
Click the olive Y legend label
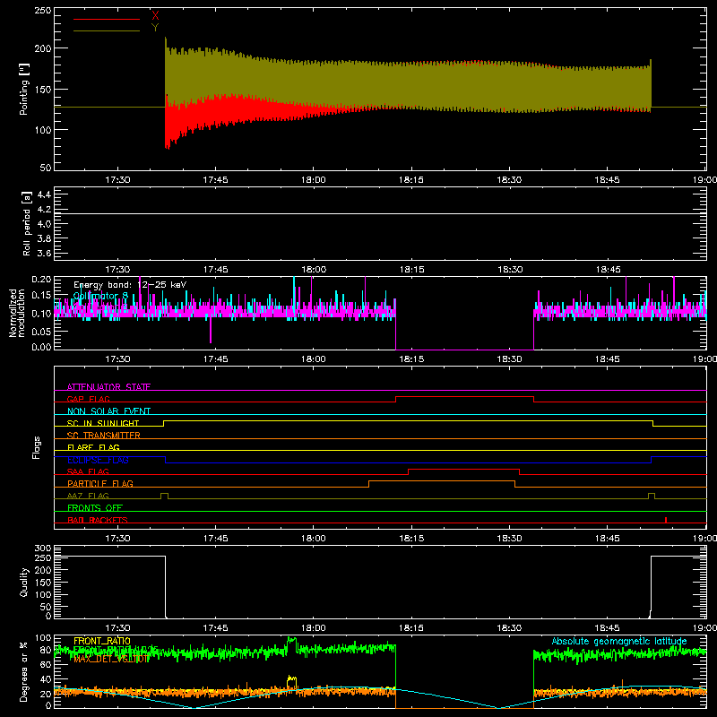click(x=155, y=28)
